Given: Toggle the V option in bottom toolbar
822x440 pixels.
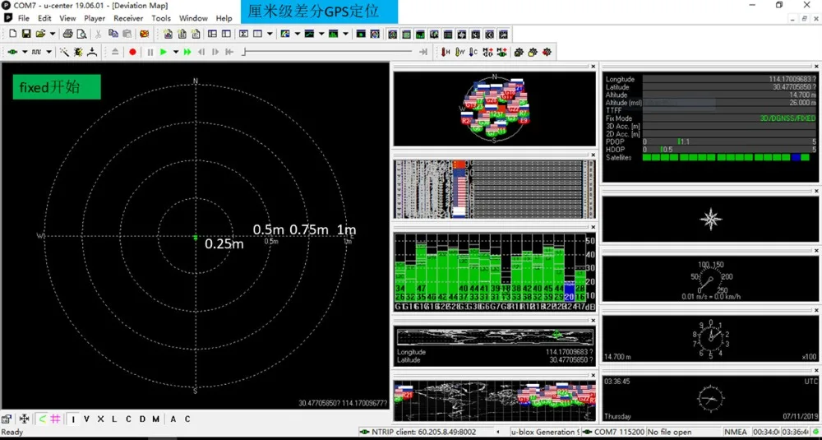Looking at the screenshot, I should [x=87, y=419].
